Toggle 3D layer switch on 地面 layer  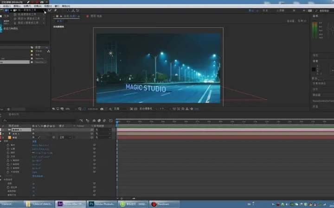(x=54, y=138)
